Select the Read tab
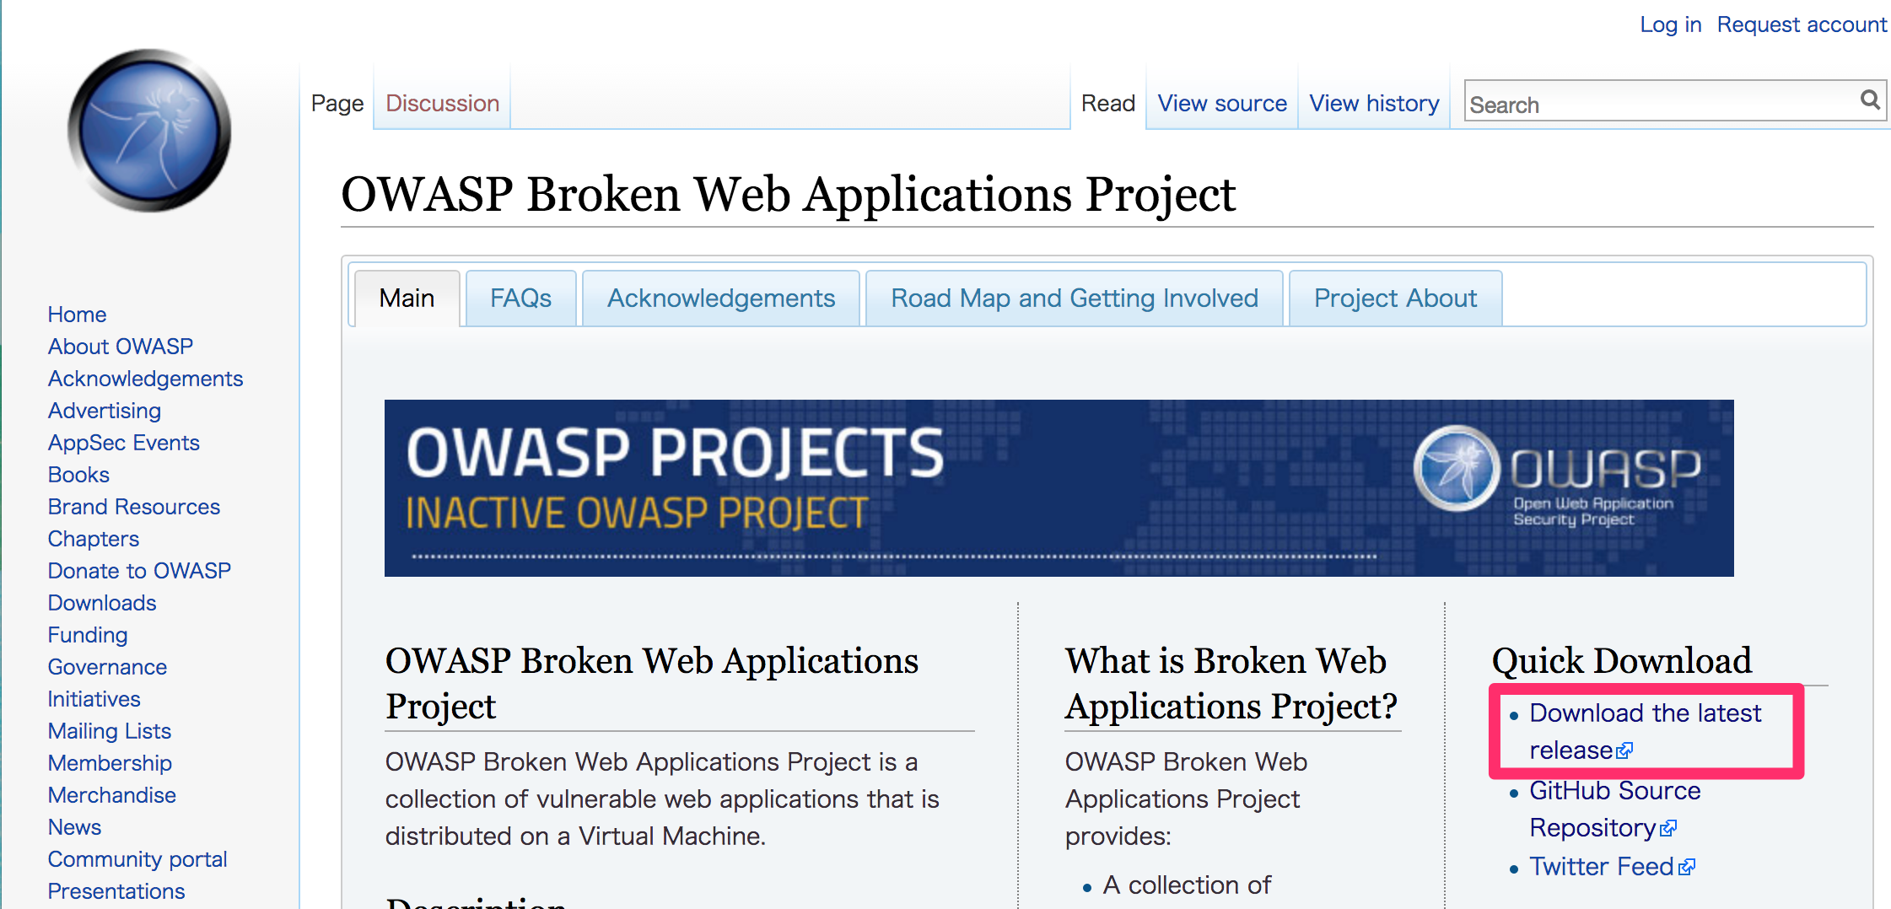Screen dimensions: 1891x909 1108,103
